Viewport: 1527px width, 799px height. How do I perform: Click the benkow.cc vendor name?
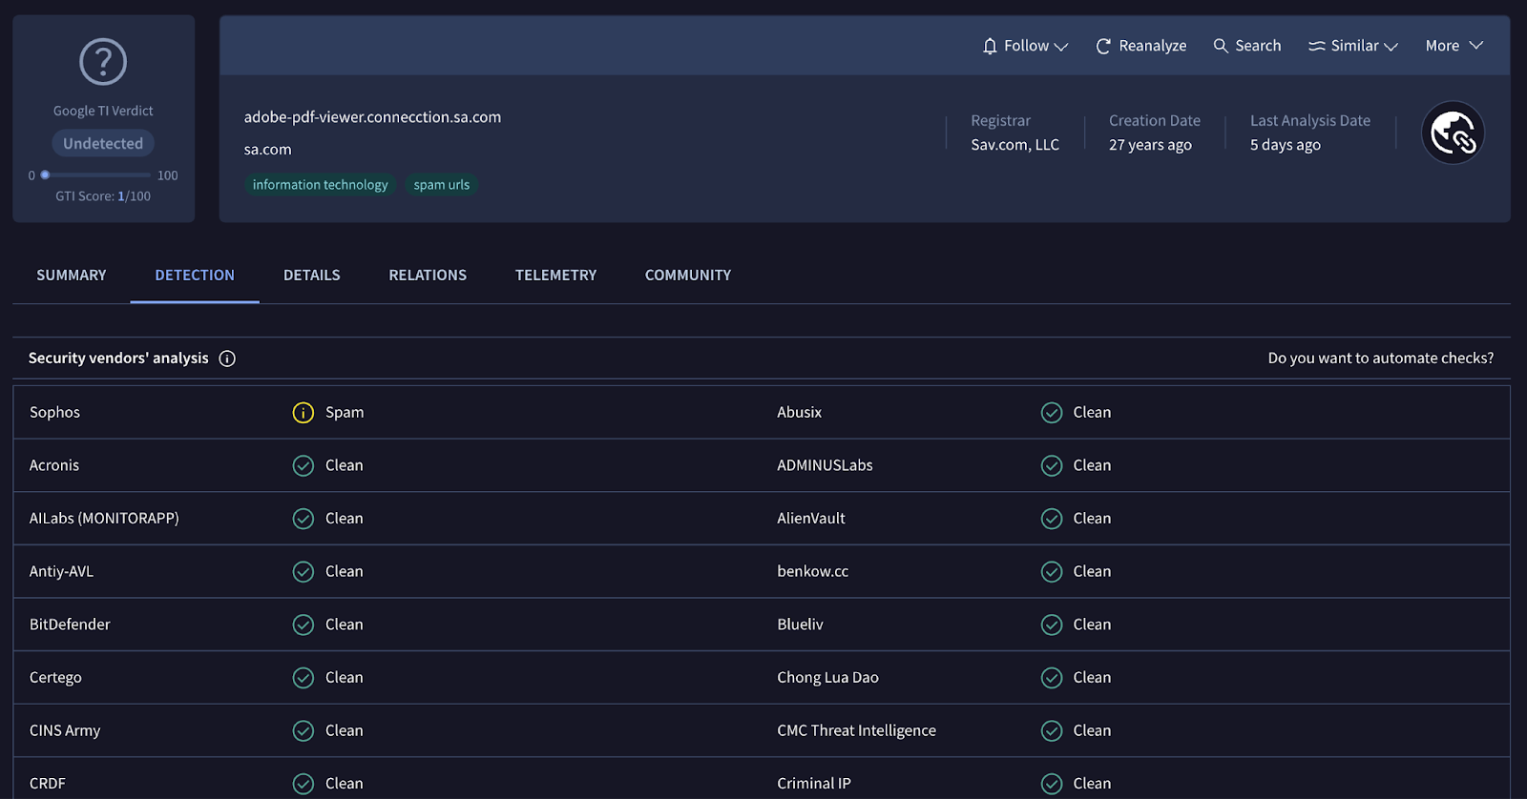tap(812, 572)
